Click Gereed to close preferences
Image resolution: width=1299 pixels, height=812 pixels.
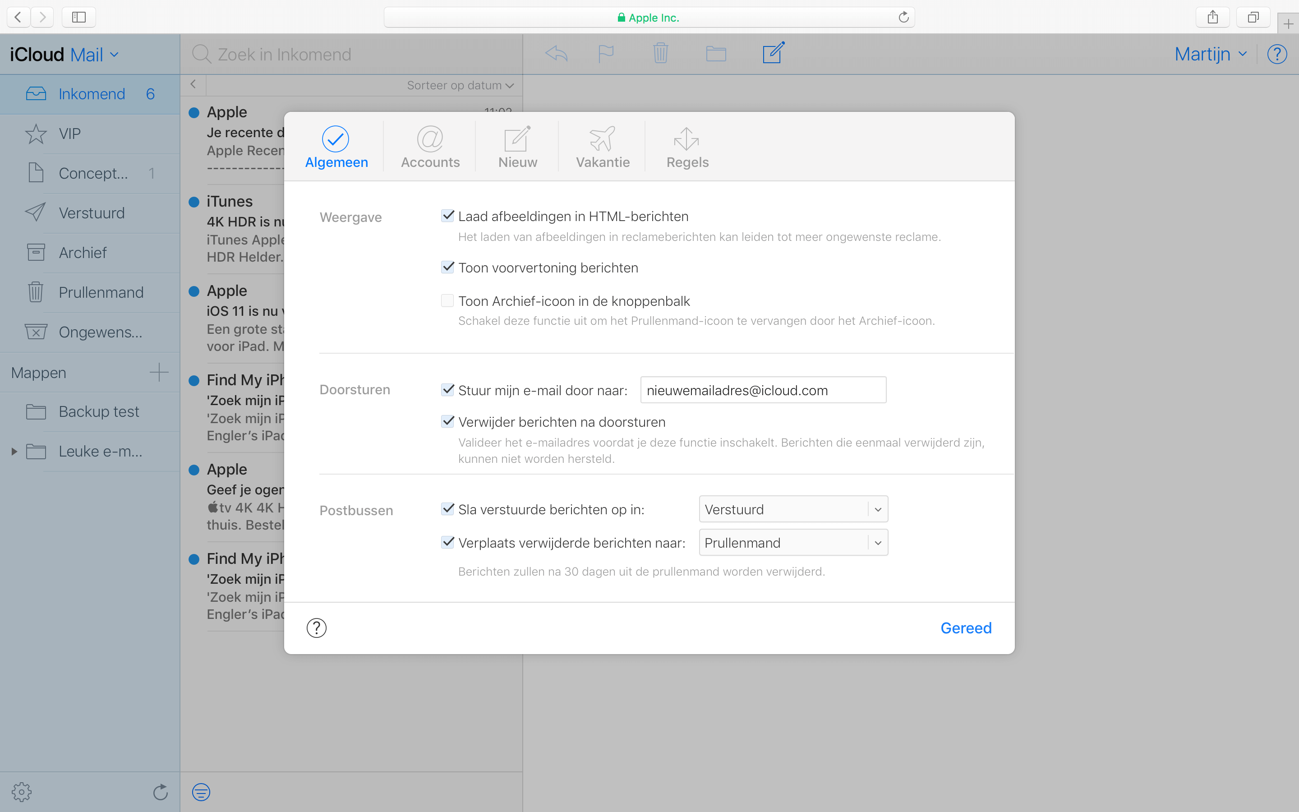coord(966,628)
